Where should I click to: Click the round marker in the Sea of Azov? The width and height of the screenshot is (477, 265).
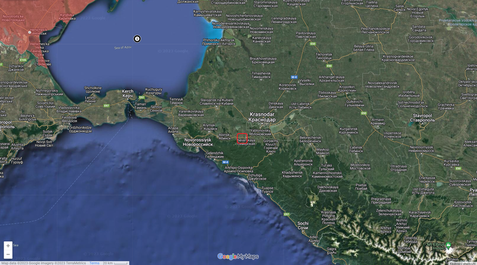137,39
